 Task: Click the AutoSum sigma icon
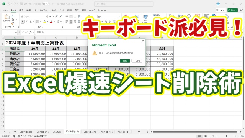point(169,15)
